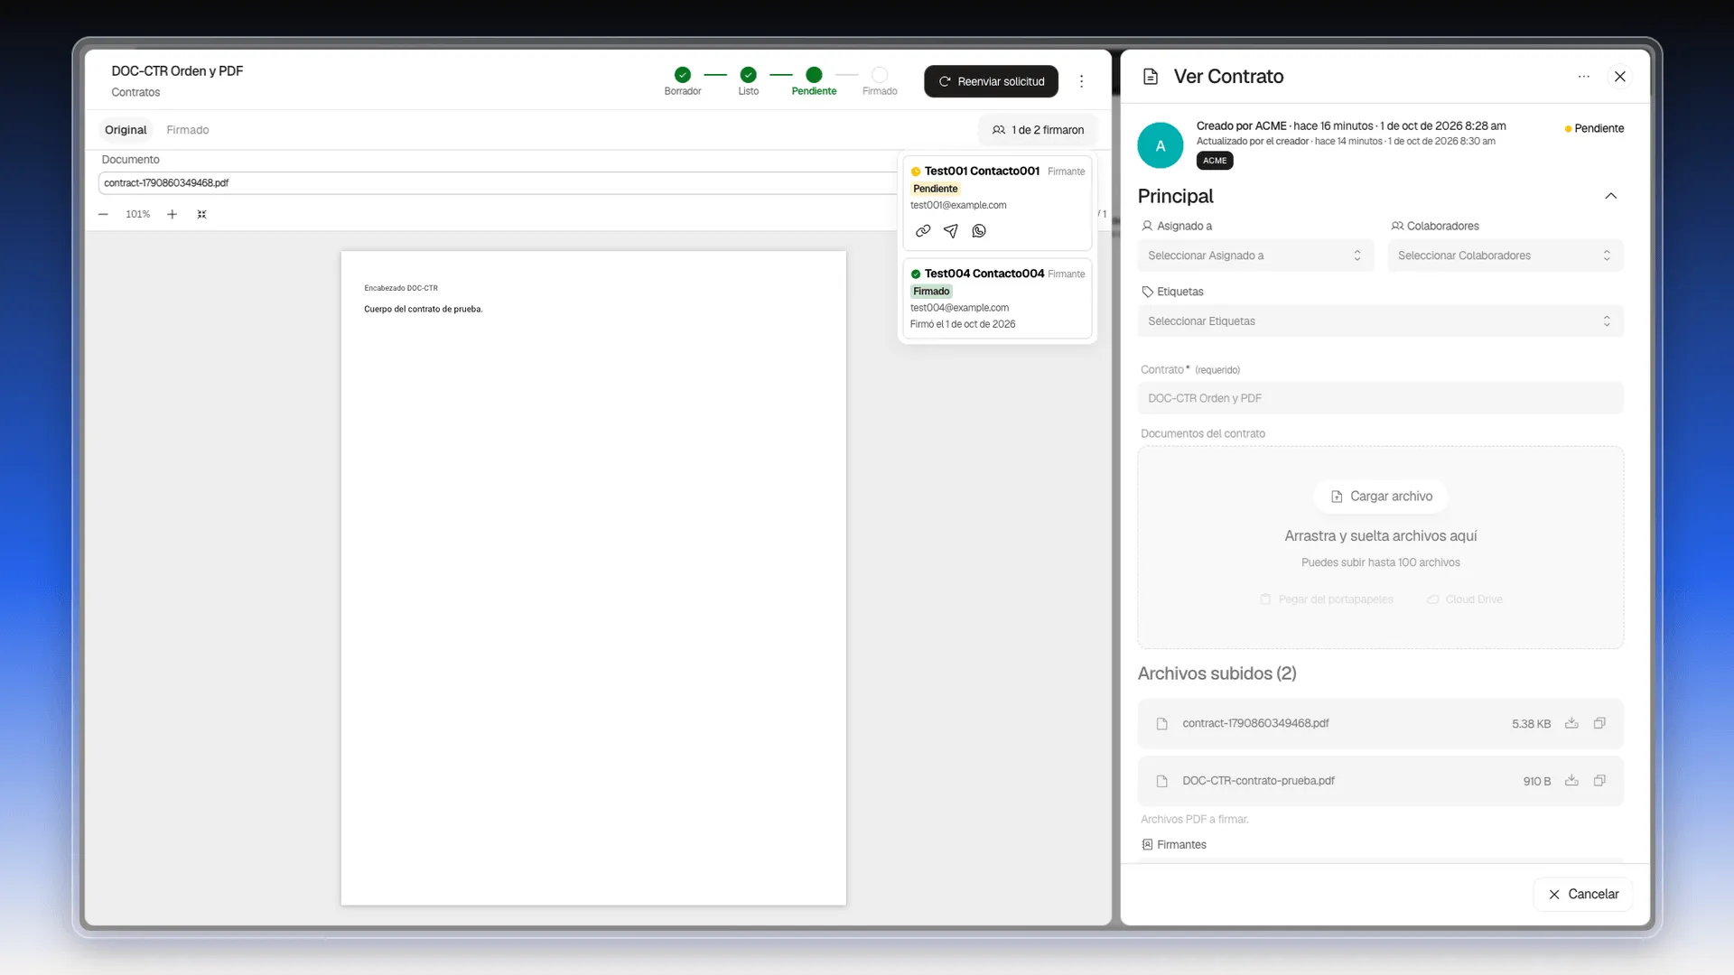The image size is (1734, 975).
Task: Copy DOC-CTR-contrato-prueba.pdf file icon
Action: [1599, 781]
